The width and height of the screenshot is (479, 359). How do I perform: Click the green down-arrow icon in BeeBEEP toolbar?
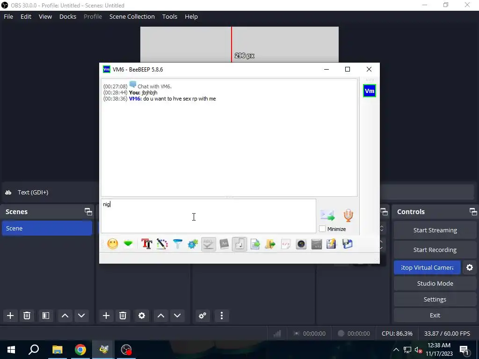point(128,244)
